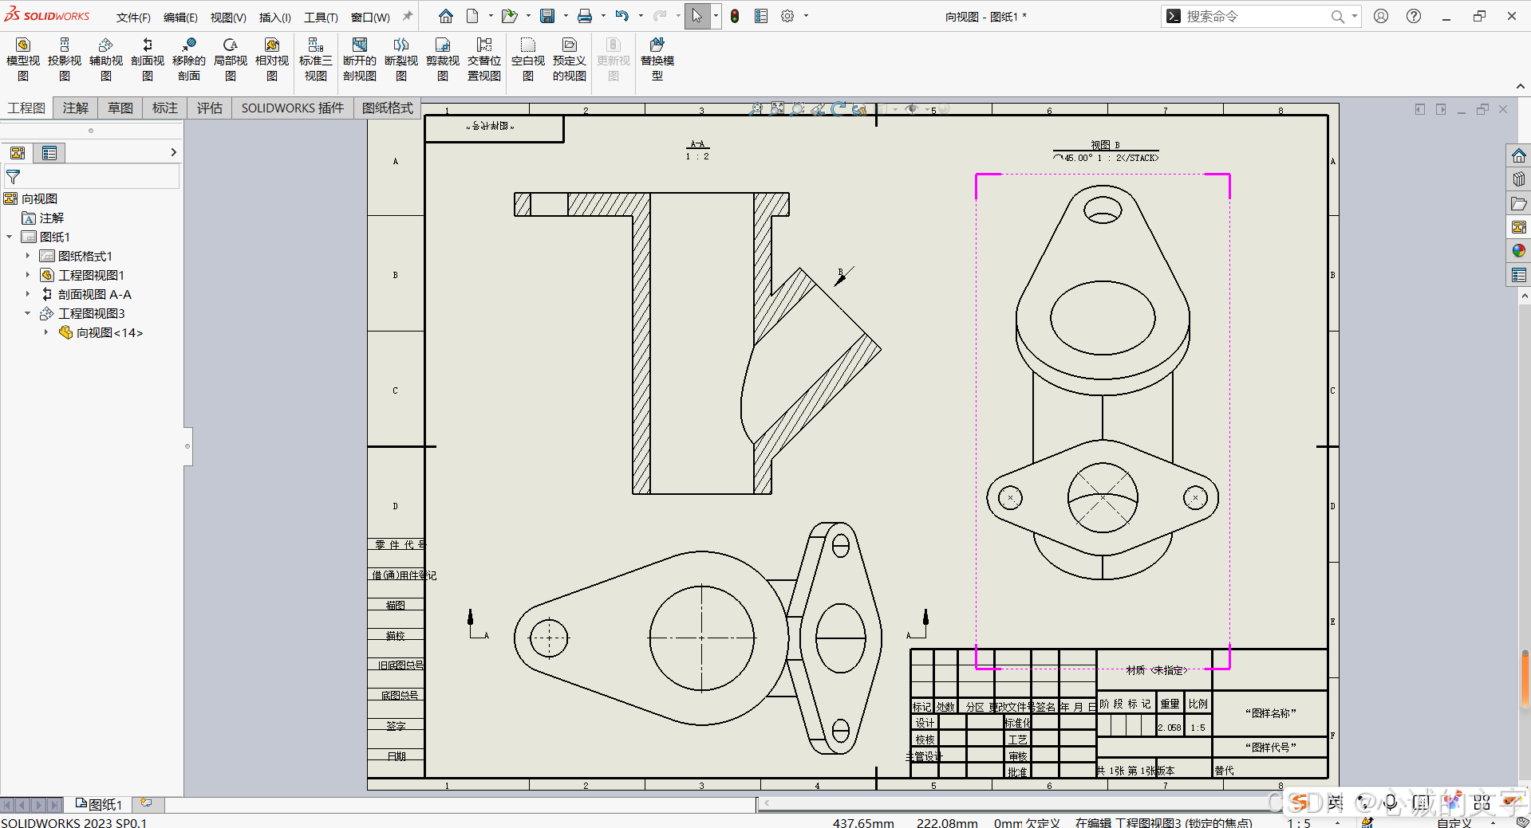Click the Print icon
The height and width of the screenshot is (828, 1531).
[585, 16]
